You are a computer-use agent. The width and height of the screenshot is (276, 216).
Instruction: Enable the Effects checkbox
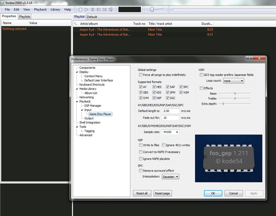point(201,88)
